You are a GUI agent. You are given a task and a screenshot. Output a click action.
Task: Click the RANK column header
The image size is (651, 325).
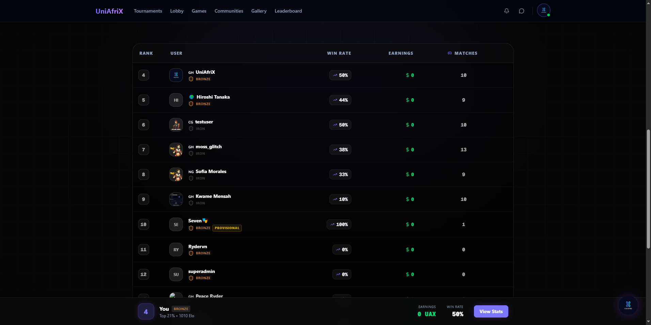146,53
